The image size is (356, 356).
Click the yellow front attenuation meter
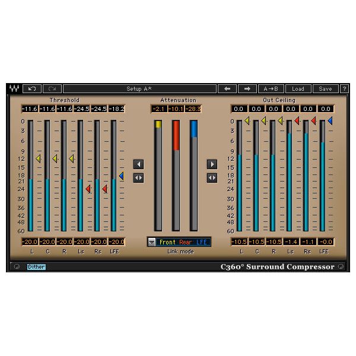[158, 176]
